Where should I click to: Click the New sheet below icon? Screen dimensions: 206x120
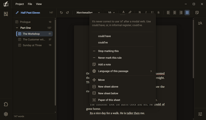[94, 93]
